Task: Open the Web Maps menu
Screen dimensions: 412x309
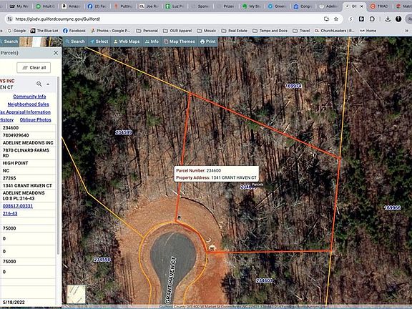Action: pyautogui.click(x=127, y=41)
